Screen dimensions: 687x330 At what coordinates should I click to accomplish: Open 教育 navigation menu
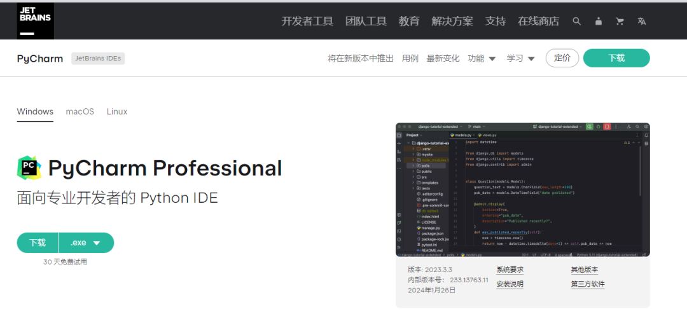click(409, 21)
